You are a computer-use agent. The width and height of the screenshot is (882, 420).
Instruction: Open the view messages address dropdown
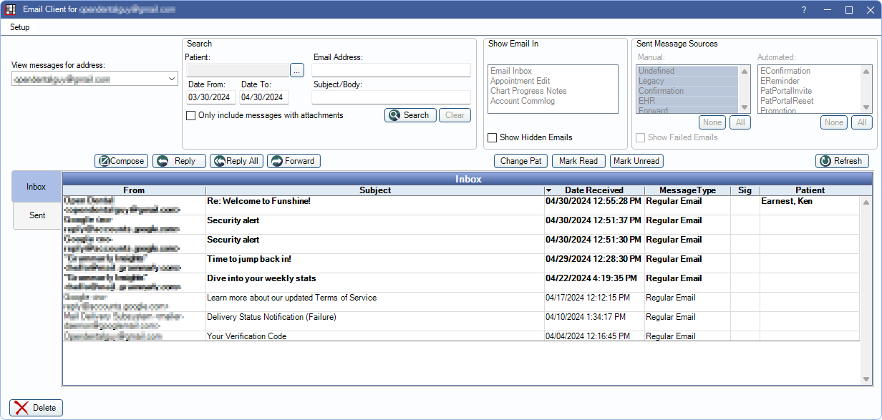pyautogui.click(x=170, y=77)
